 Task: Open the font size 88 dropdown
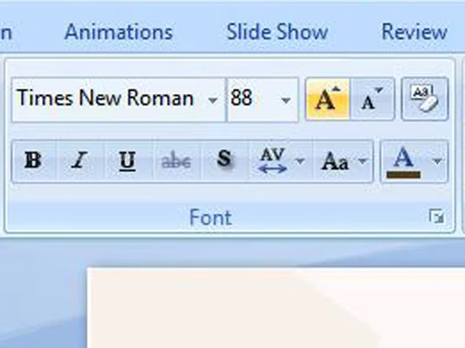tap(286, 100)
